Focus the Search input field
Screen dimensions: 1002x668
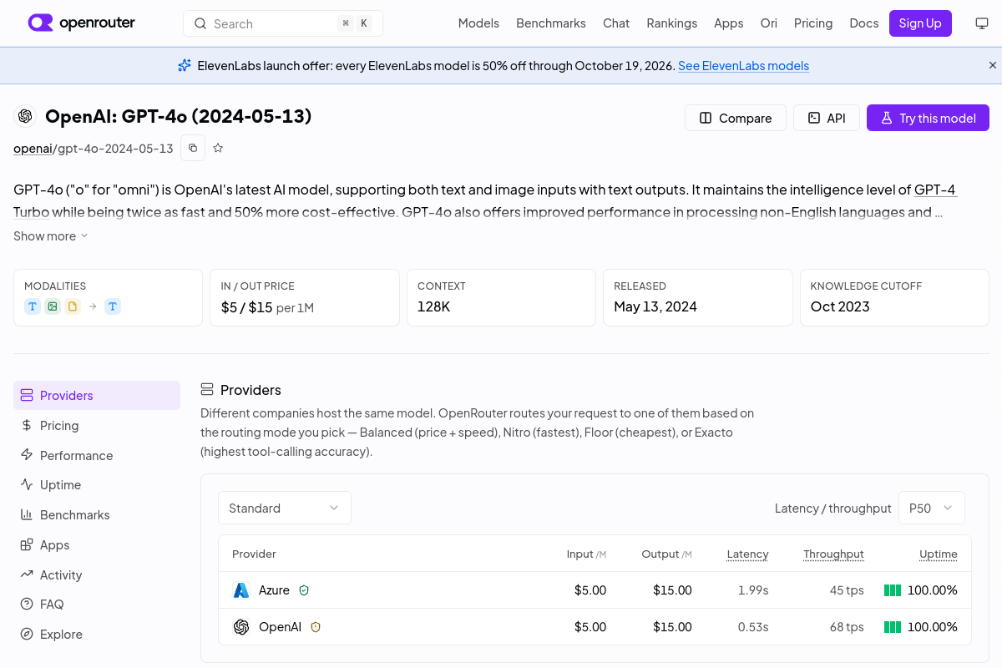[x=283, y=23]
